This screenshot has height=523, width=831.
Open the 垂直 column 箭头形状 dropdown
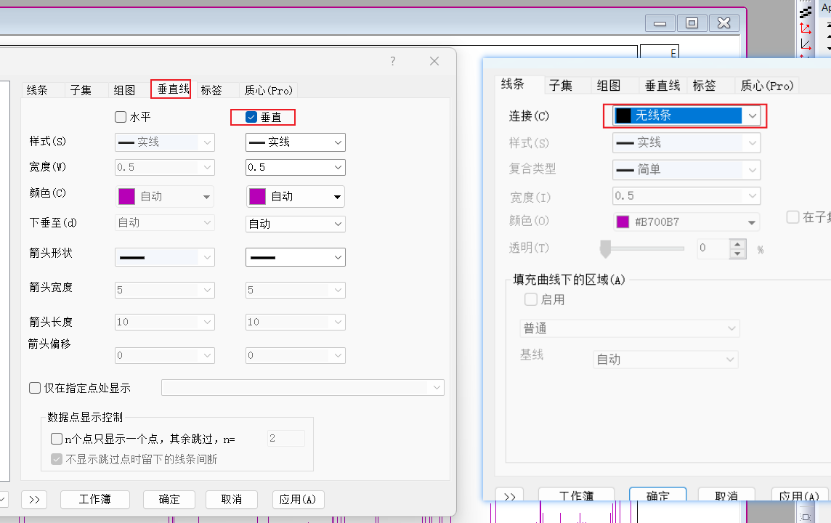pos(295,258)
